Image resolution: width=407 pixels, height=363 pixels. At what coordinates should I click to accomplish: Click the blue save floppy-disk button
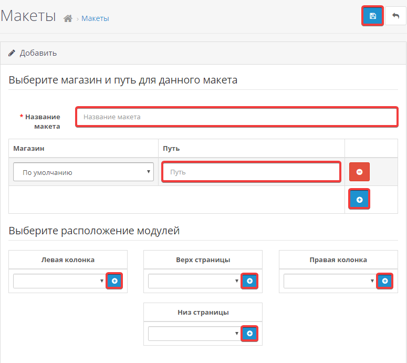click(x=372, y=16)
